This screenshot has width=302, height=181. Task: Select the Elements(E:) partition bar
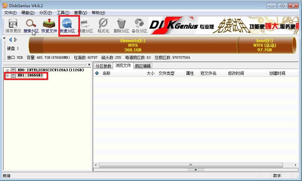(133, 45)
